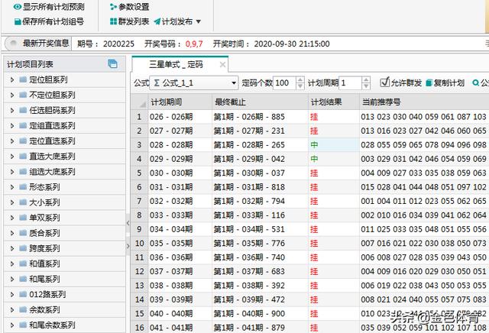Increase the 定码个数 stepper value
This screenshot has height=333, width=489.
(299, 79)
